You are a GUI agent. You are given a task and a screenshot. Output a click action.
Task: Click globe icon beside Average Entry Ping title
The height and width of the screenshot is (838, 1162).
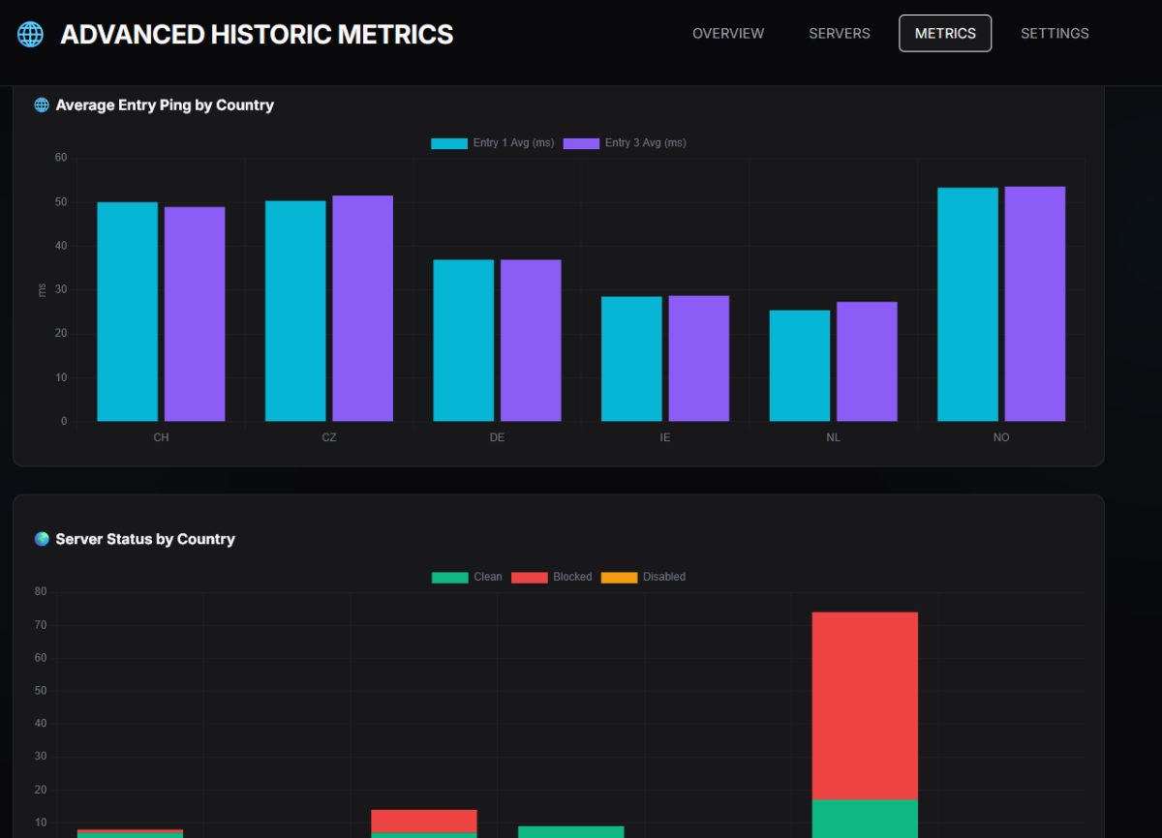[x=42, y=105]
